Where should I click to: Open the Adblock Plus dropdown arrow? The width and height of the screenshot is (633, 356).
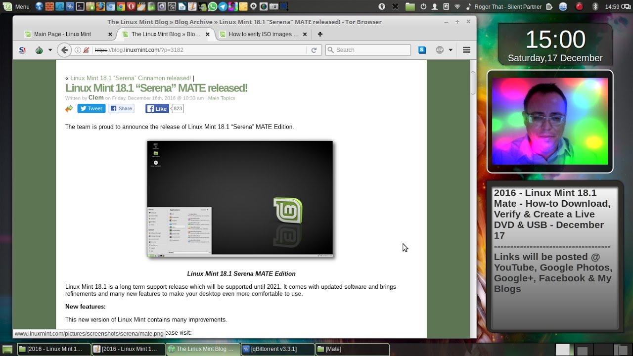tap(451, 50)
